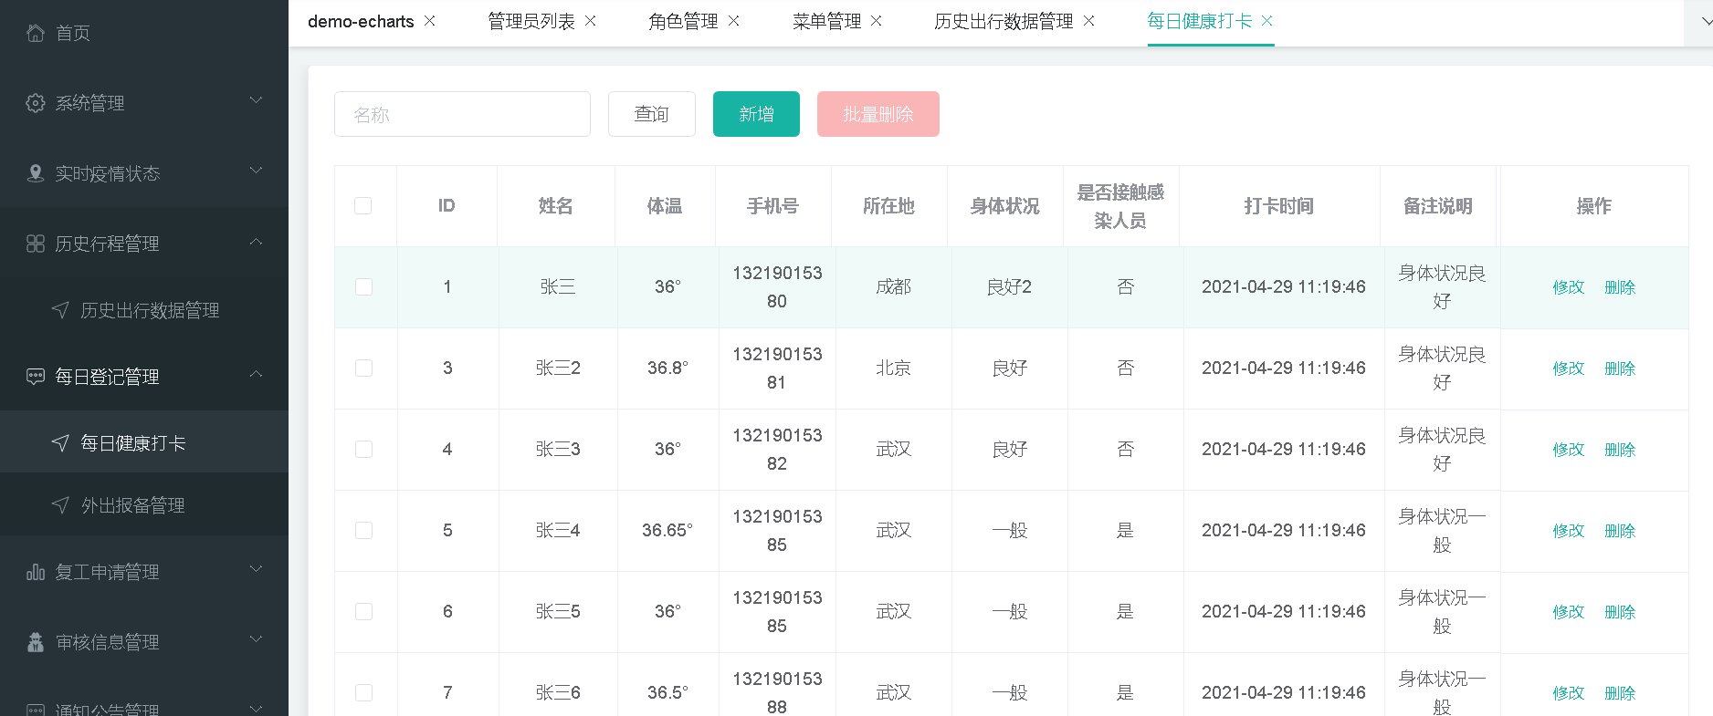Close the 历史出行数据管理 tab

pos(1089,20)
